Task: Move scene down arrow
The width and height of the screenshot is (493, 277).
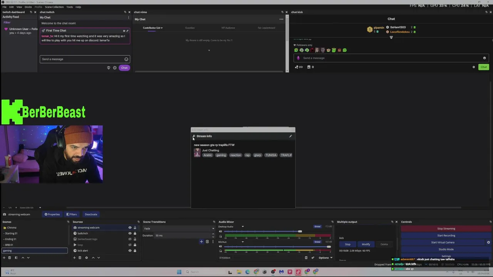Action: coord(28,258)
